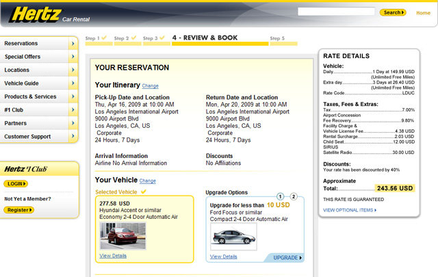This screenshot has width=438, height=277.
Task: Go back to Step 1 tab
Action: (x=96, y=38)
